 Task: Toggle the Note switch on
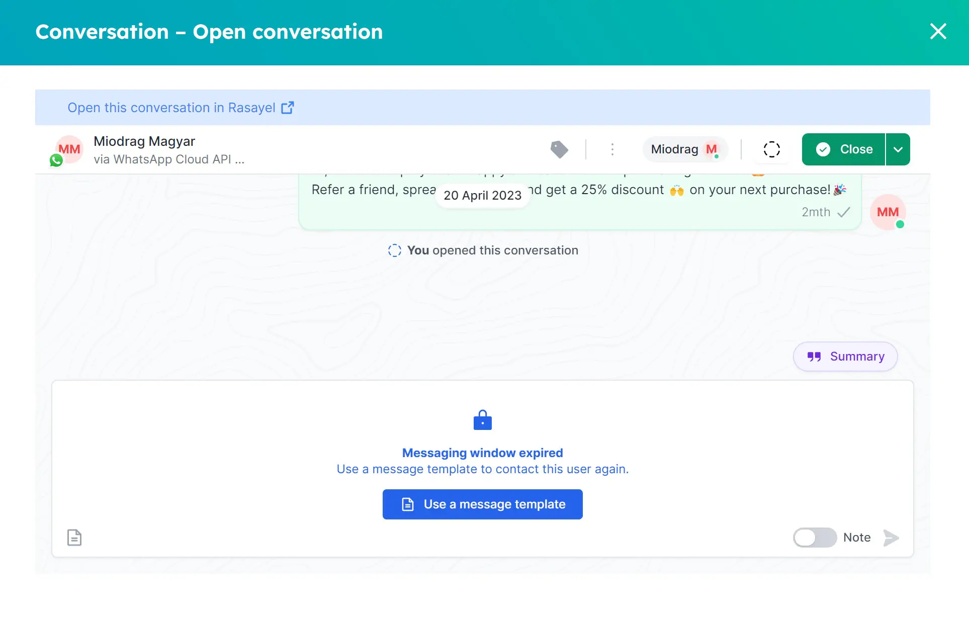814,537
